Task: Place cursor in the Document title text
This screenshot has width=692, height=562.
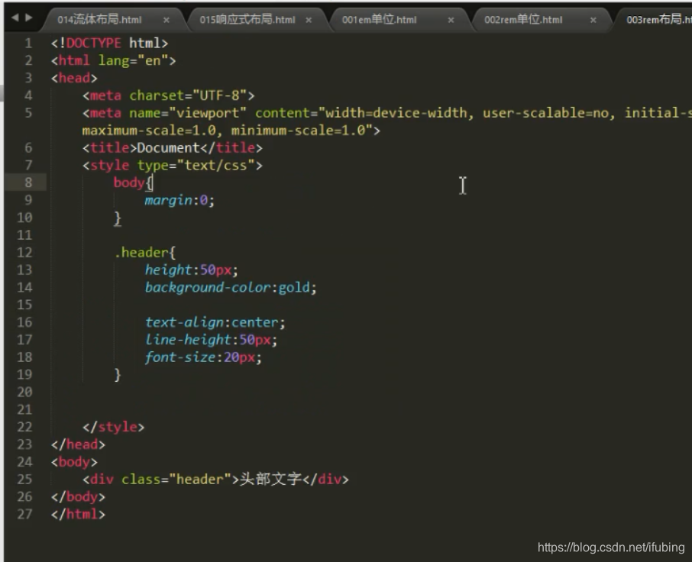Action: coord(169,148)
